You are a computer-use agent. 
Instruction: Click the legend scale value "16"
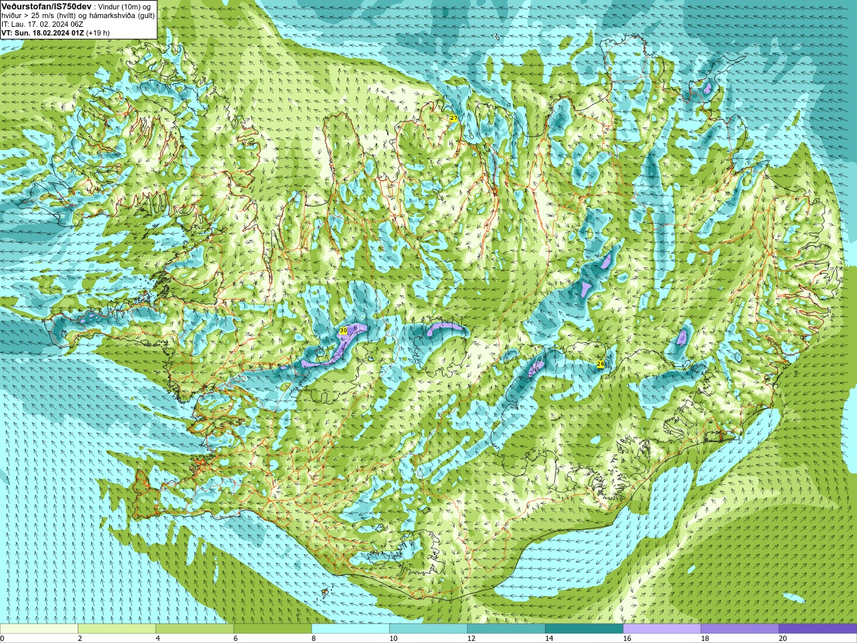pos(627,638)
